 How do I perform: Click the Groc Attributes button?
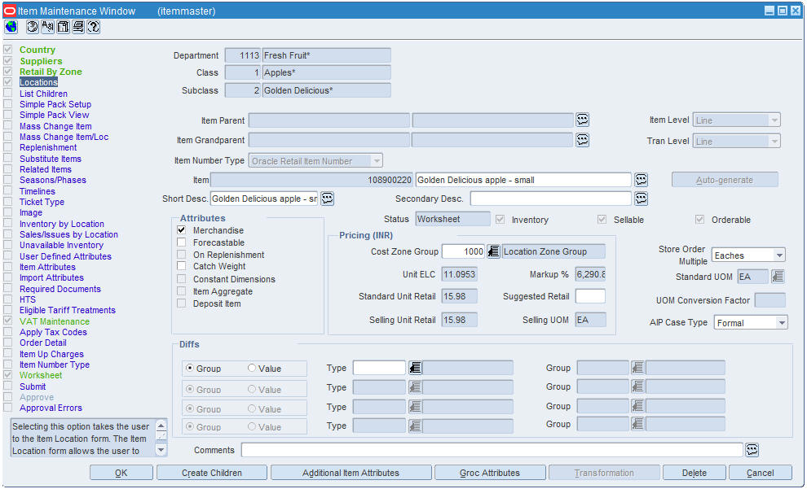(x=490, y=473)
